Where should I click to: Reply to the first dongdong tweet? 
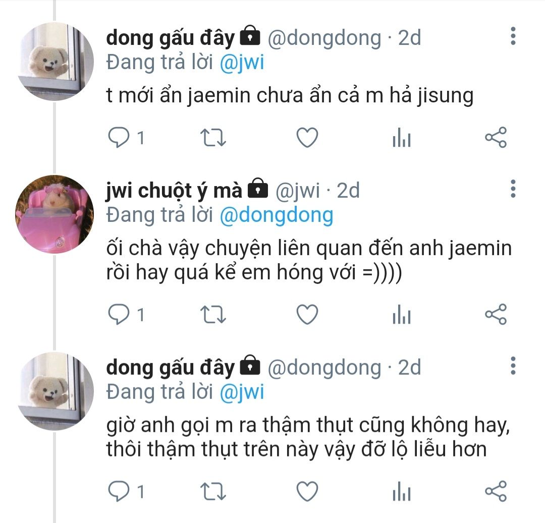pos(119,138)
